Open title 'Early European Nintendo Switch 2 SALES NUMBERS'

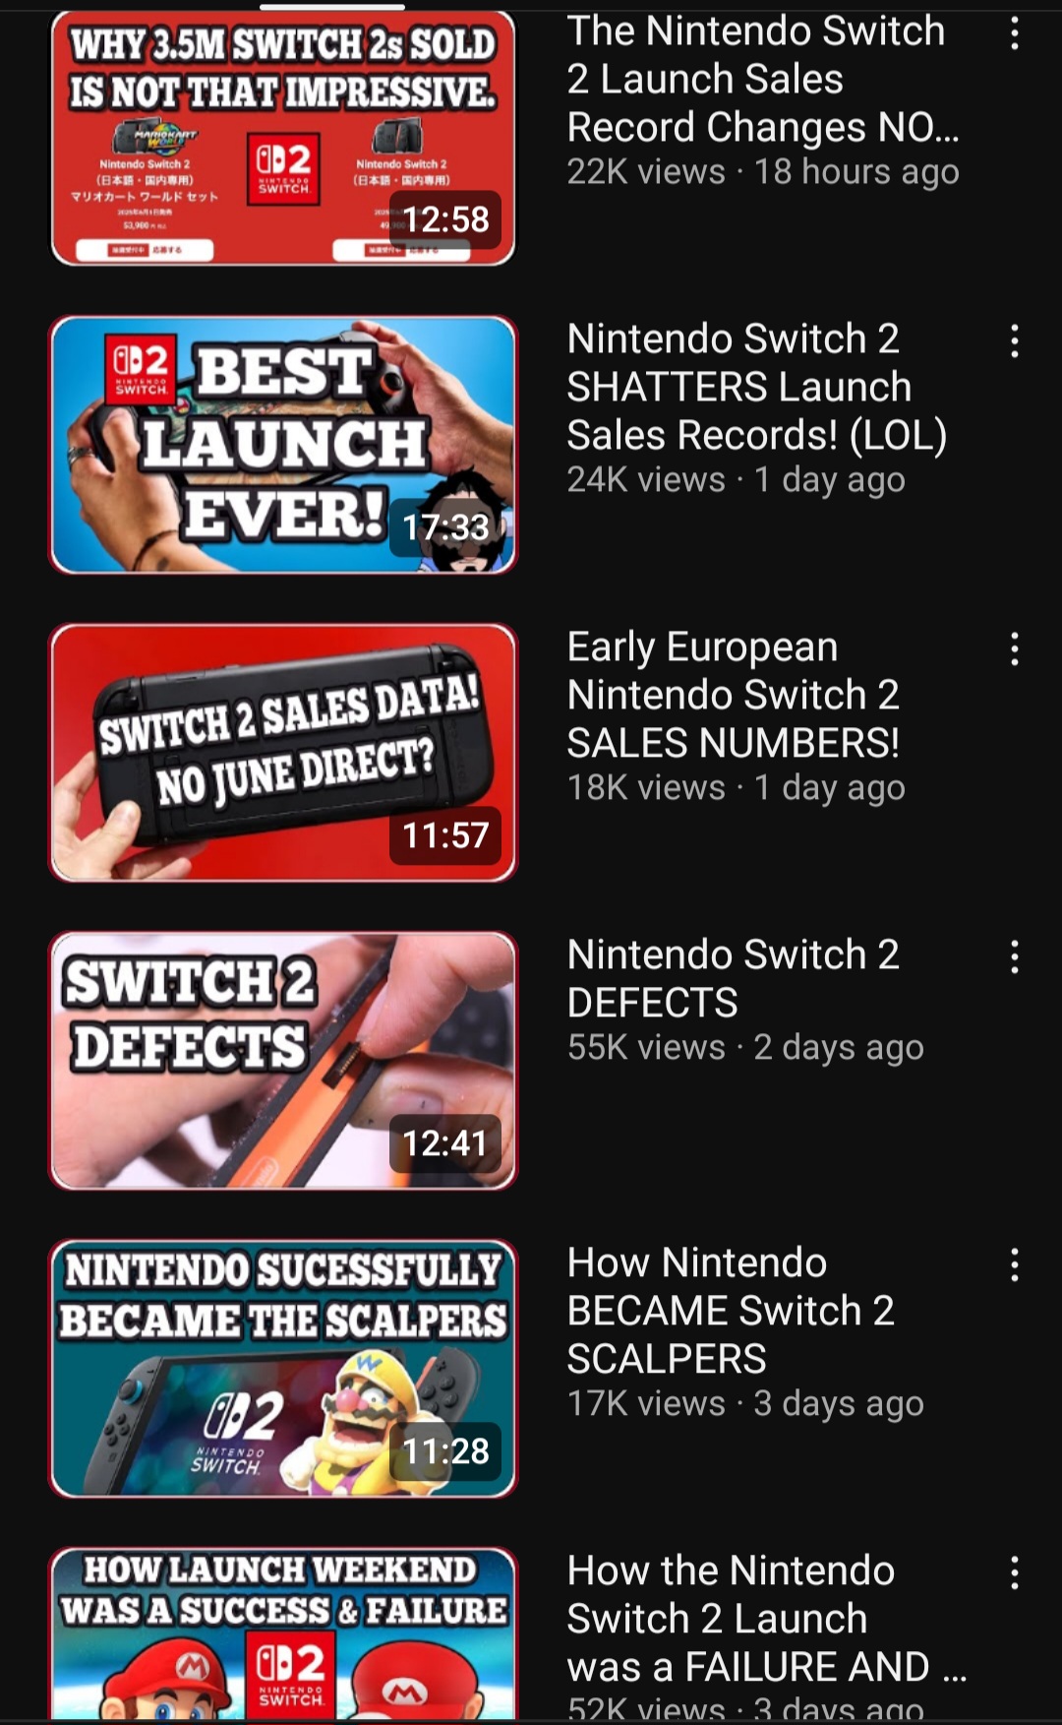pos(734,695)
